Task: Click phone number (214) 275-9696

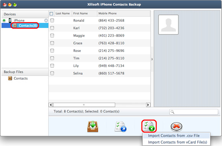Action: point(111,50)
